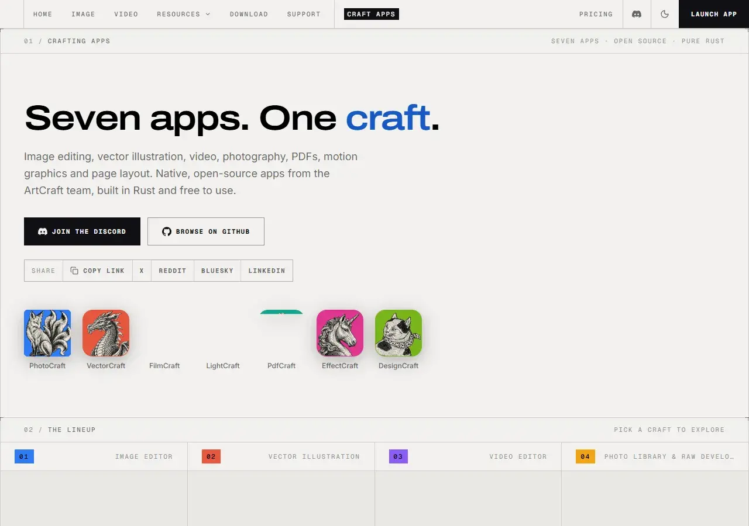749x526 pixels.
Task: Open the Image nav item
Action: [x=83, y=14]
